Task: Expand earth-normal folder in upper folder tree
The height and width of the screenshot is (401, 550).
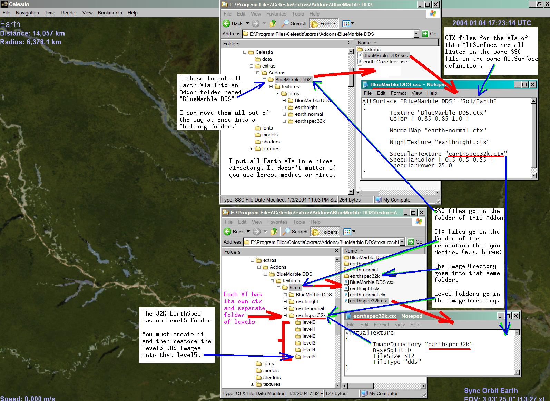Action: click(x=284, y=114)
